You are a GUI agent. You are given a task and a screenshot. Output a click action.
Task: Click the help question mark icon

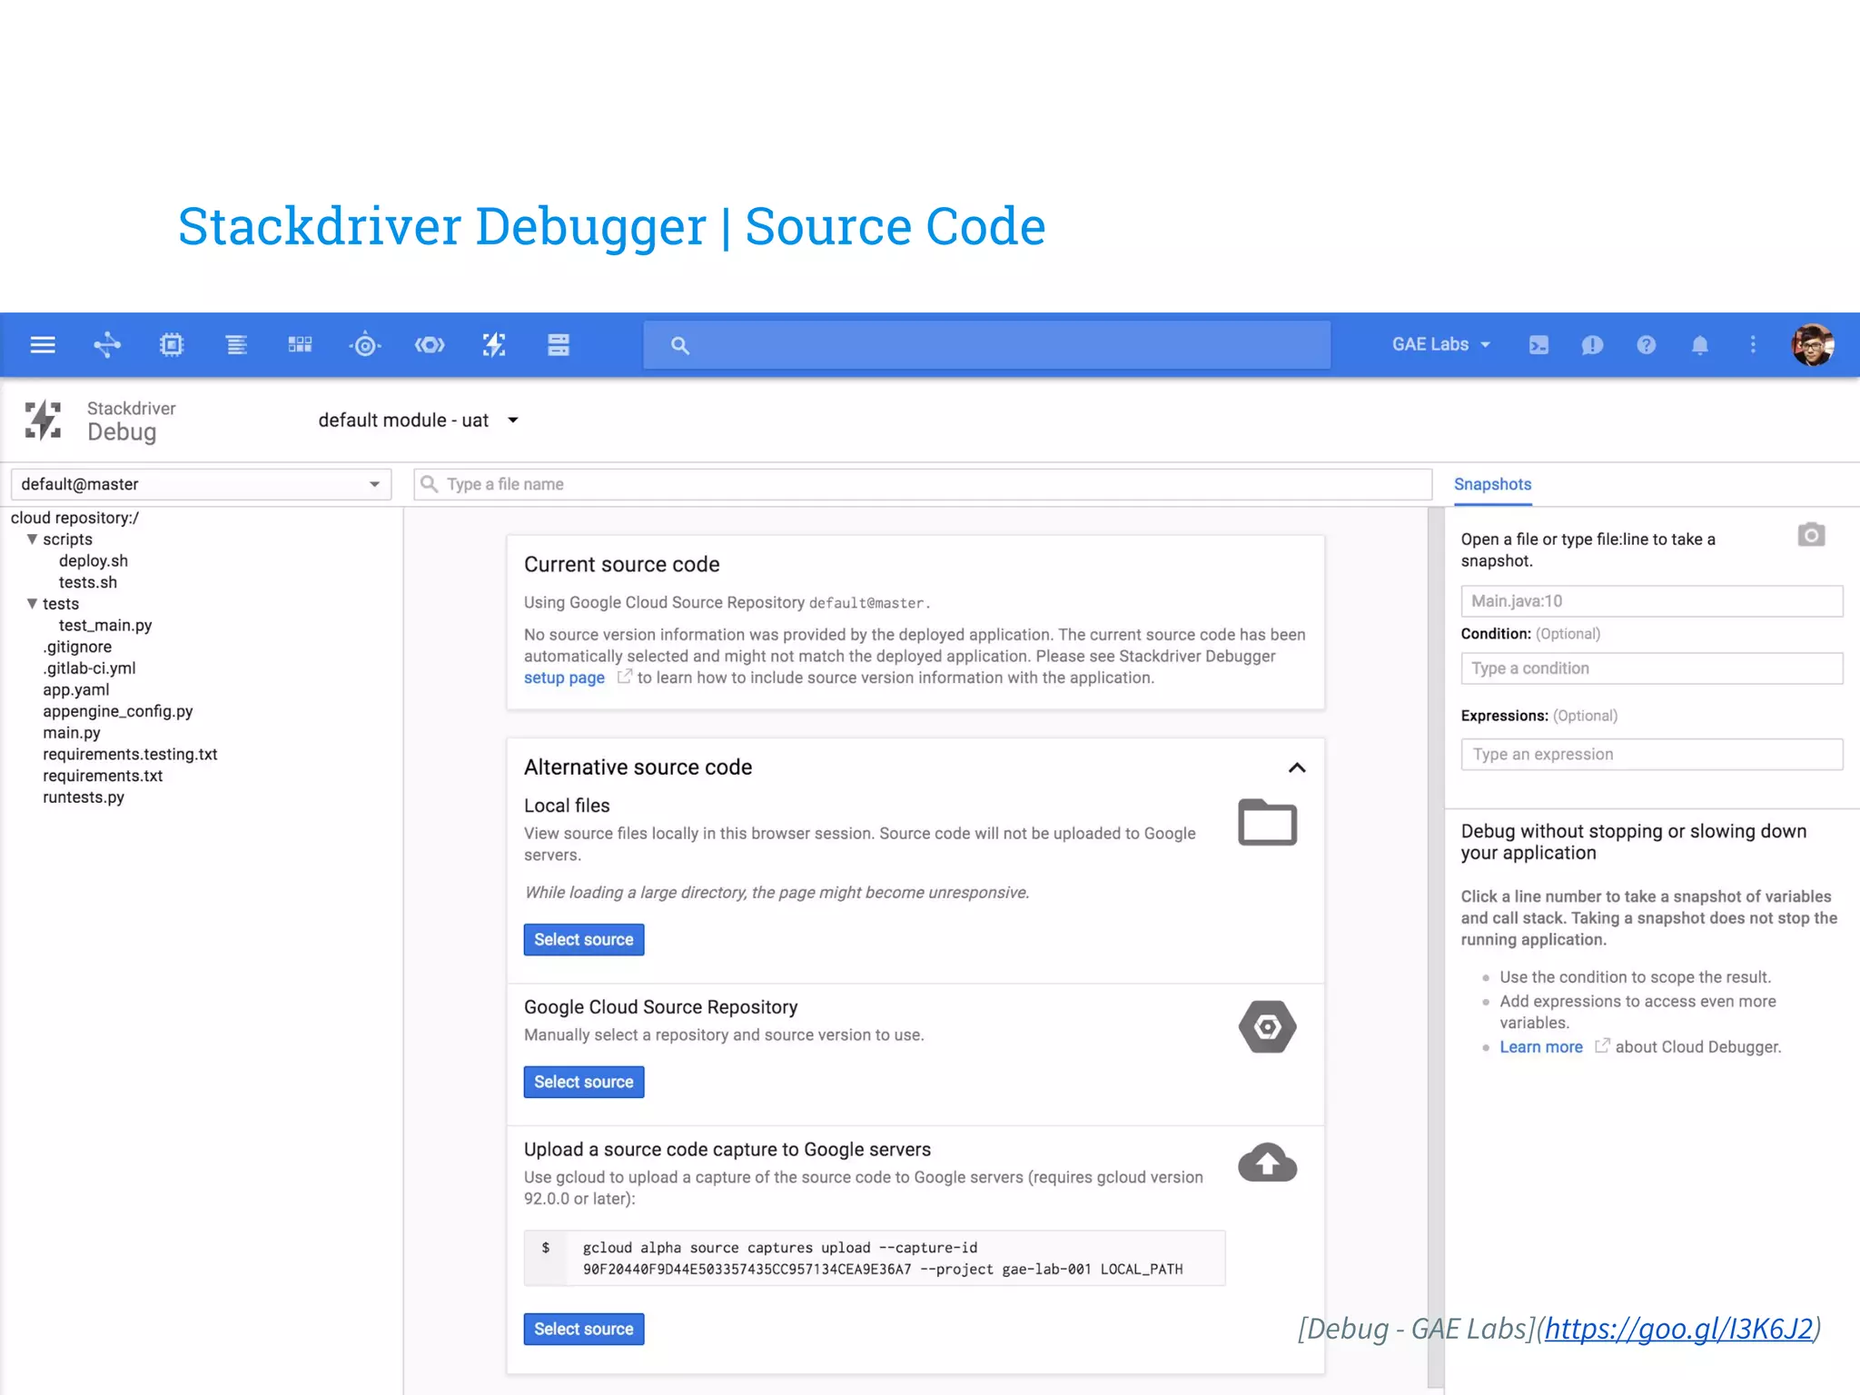click(1647, 345)
